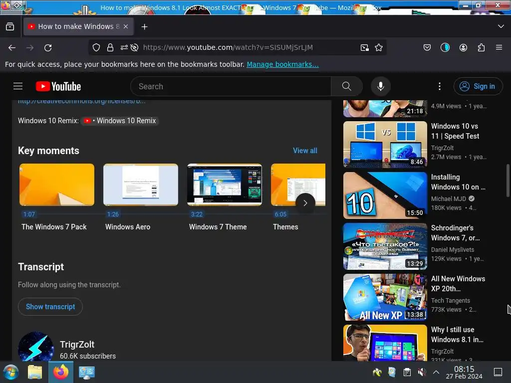The image size is (511, 383).
Task: Click the show desktop button
Action: [498, 372]
